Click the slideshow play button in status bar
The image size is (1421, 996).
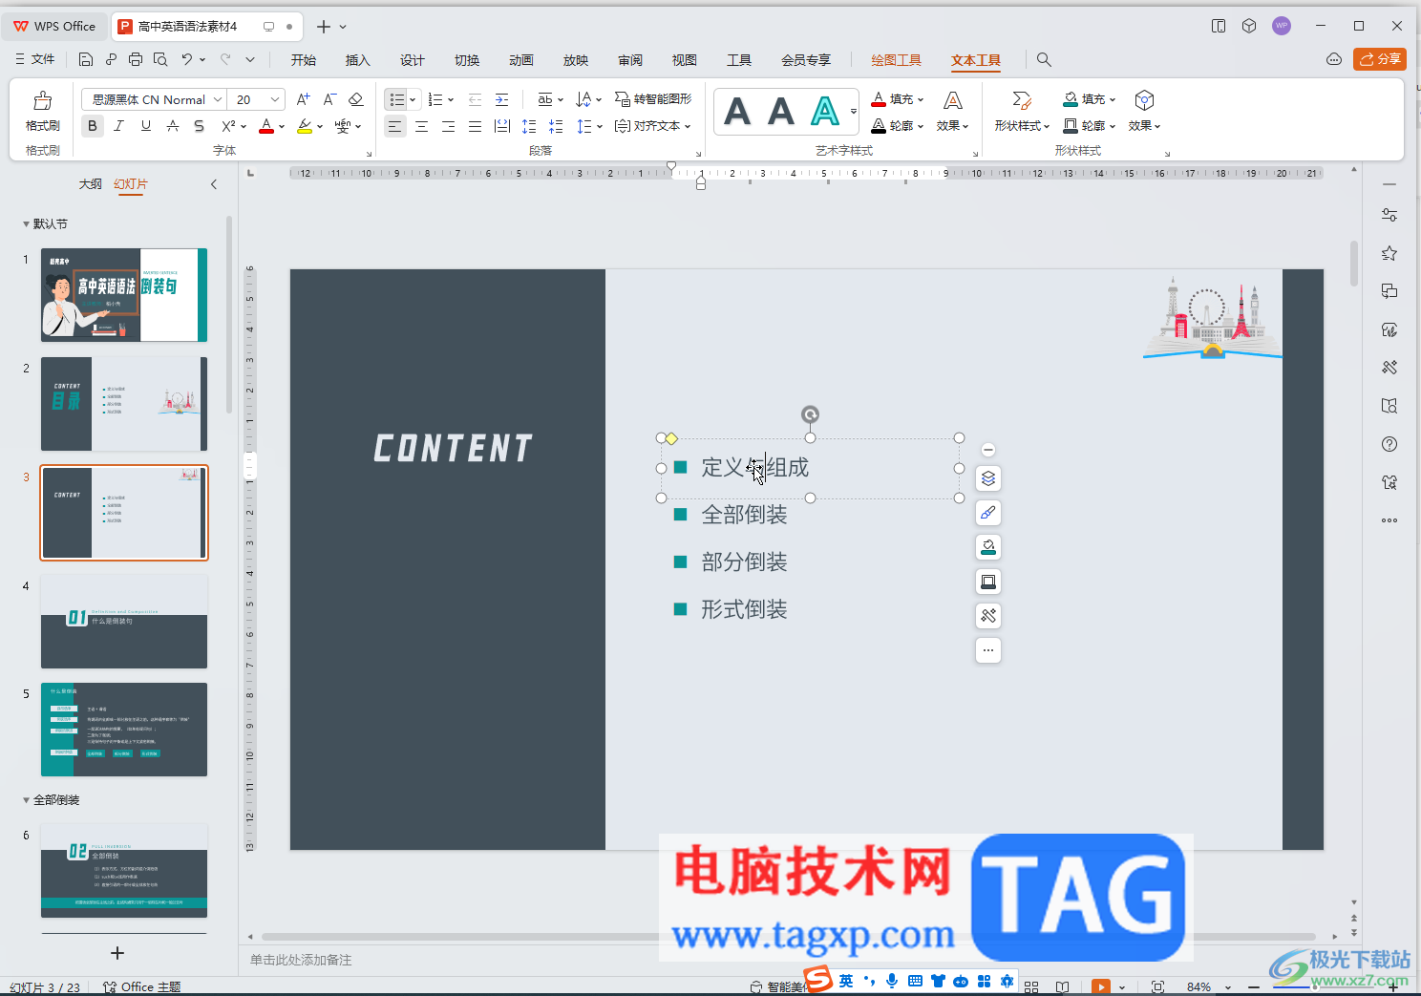[x=1101, y=986]
